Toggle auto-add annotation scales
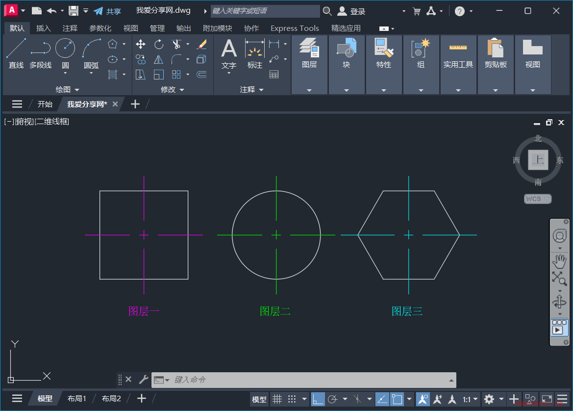Screen dimensions: 573x411 click(x=437, y=399)
